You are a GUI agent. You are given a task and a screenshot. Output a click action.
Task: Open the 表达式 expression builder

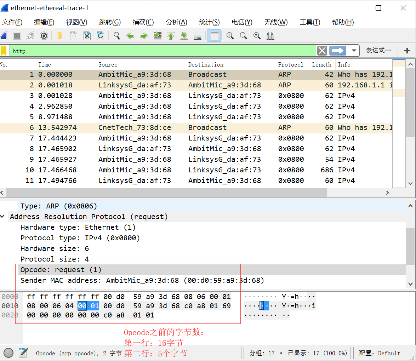(378, 50)
